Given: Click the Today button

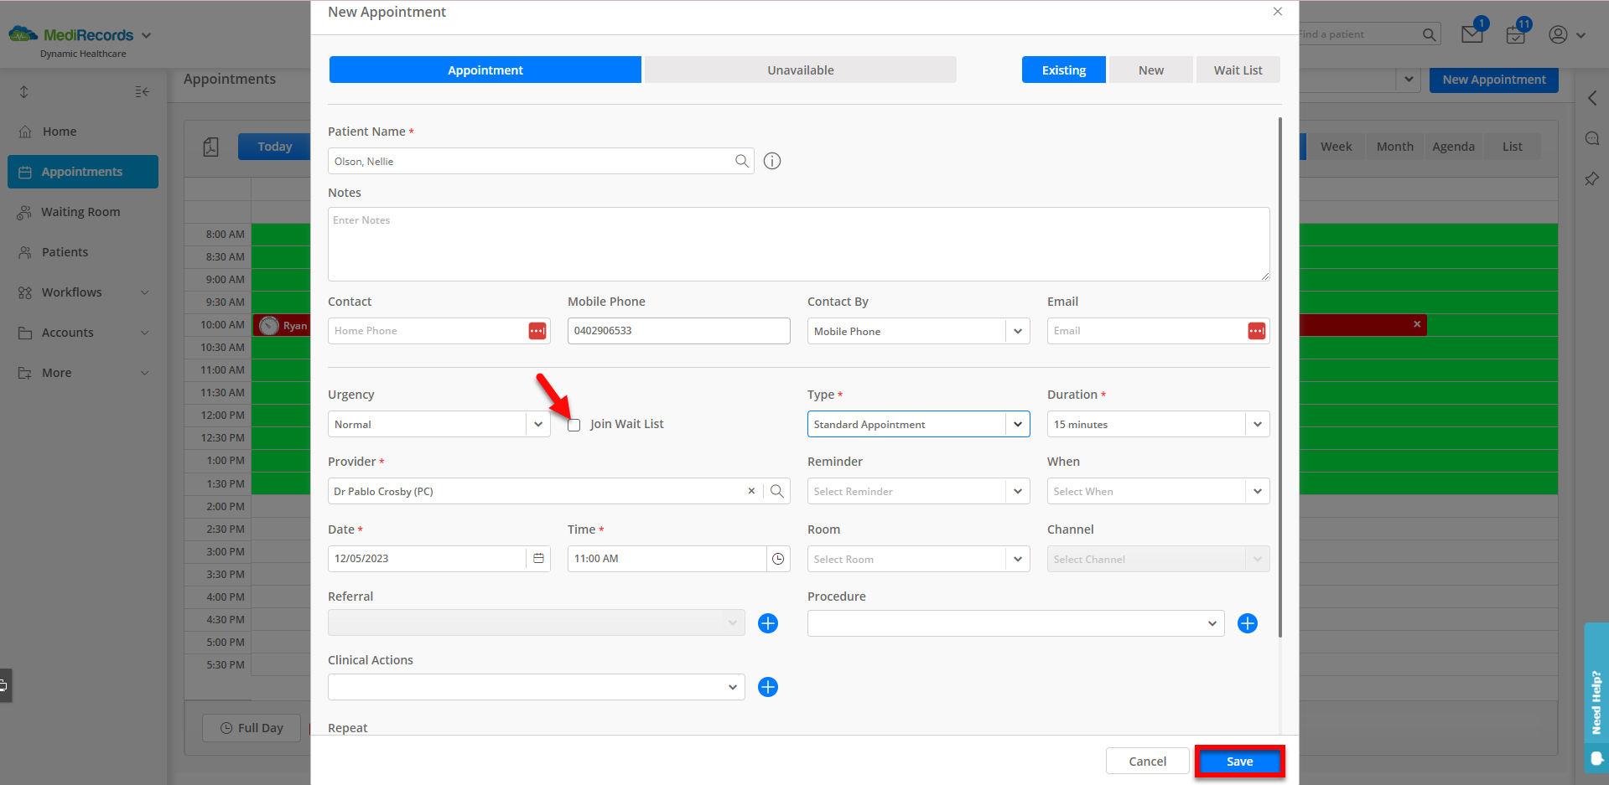Looking at the screenshot, I should pos(275,147).
